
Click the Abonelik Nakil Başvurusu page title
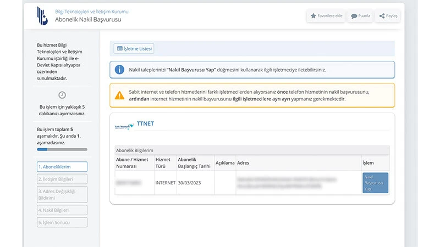pyautogui.click(x=88, y=19)
